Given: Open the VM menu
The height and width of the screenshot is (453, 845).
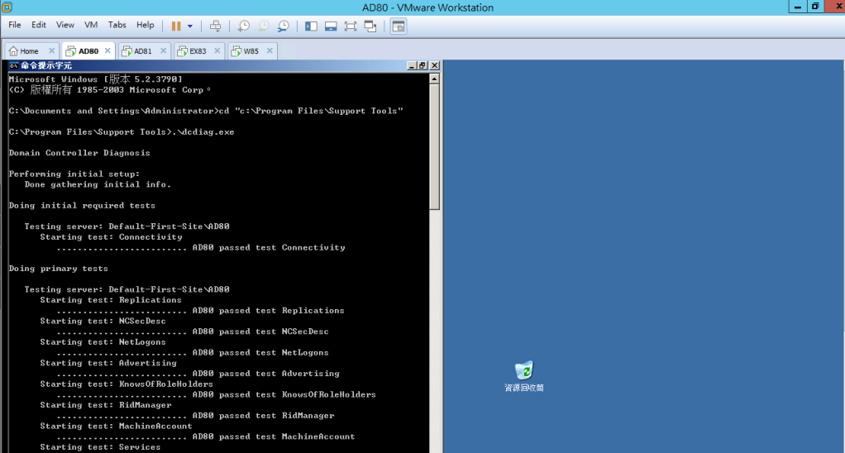Looking at the screenshot, I should (x=91, y=25).
